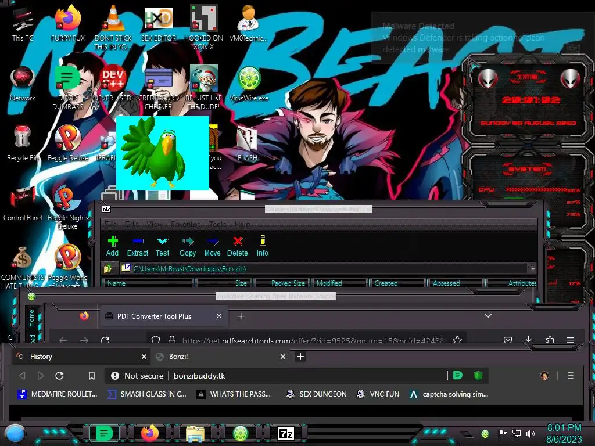Click the Not secure site warning
This screenshot has width=595, height=446.
click(x=137, y=376)
